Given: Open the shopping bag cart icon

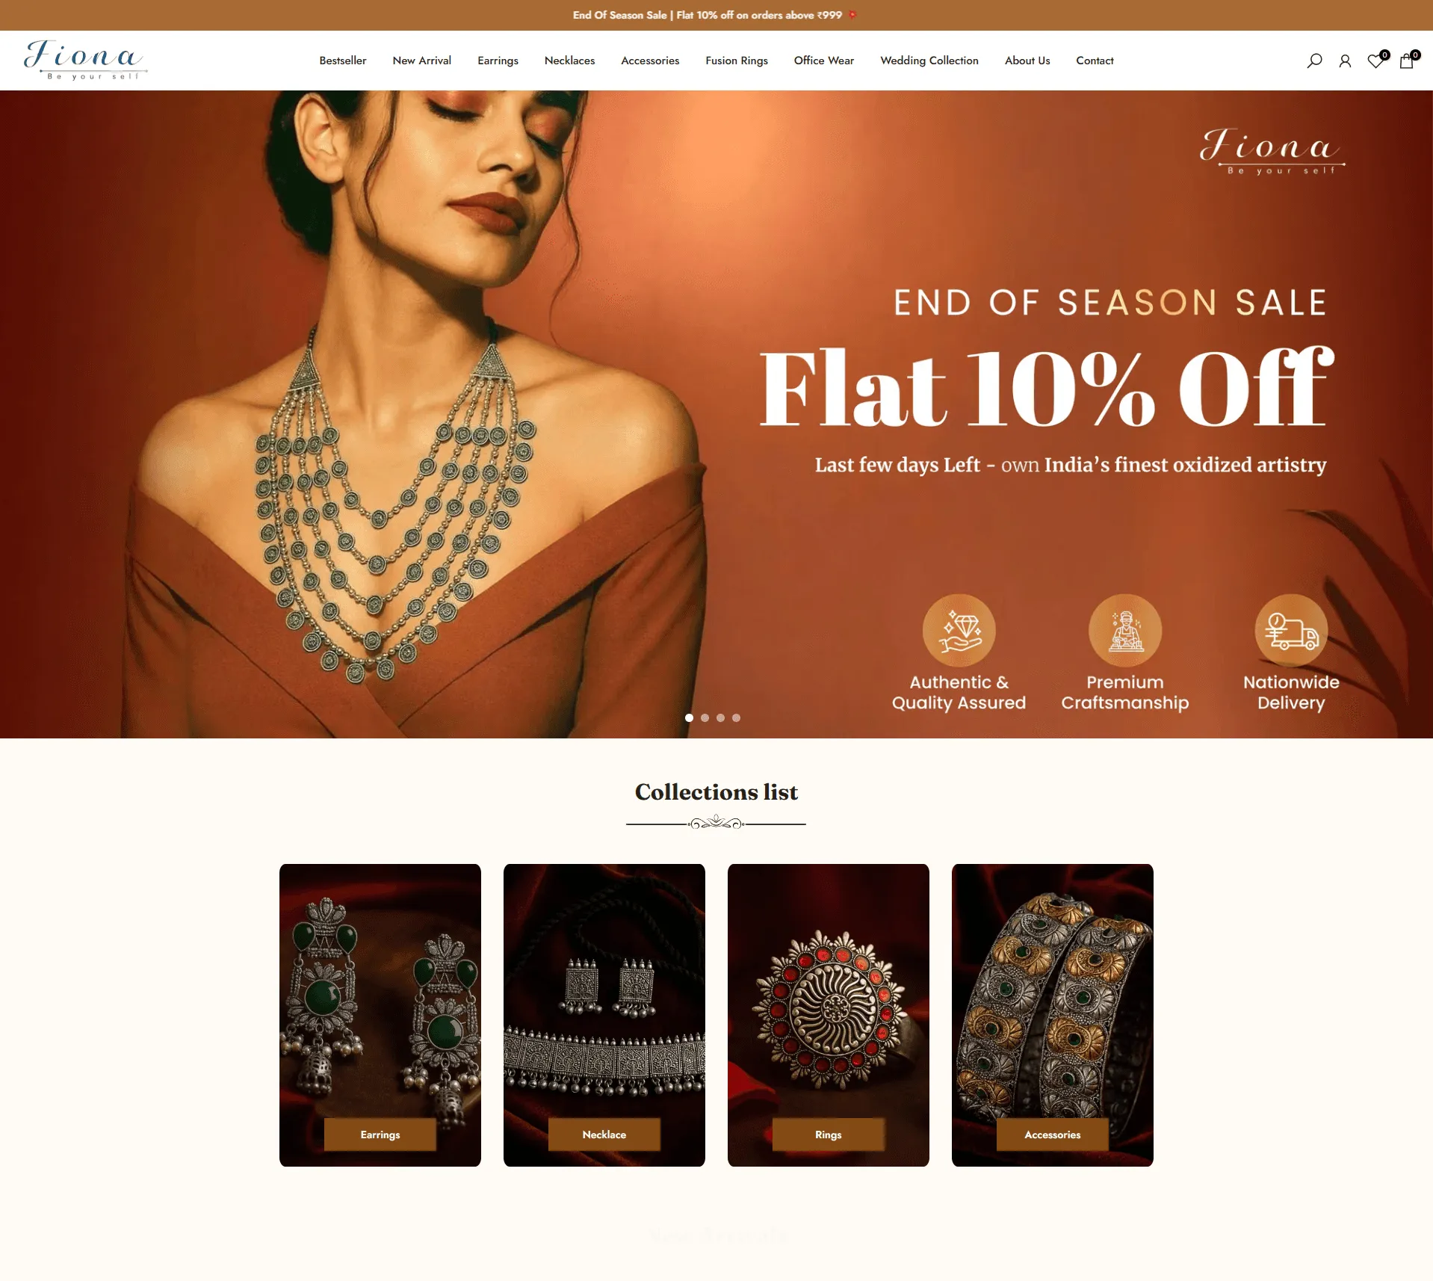Looking at the screenshot, I should pyautogui.click(x=1407, y=61).
